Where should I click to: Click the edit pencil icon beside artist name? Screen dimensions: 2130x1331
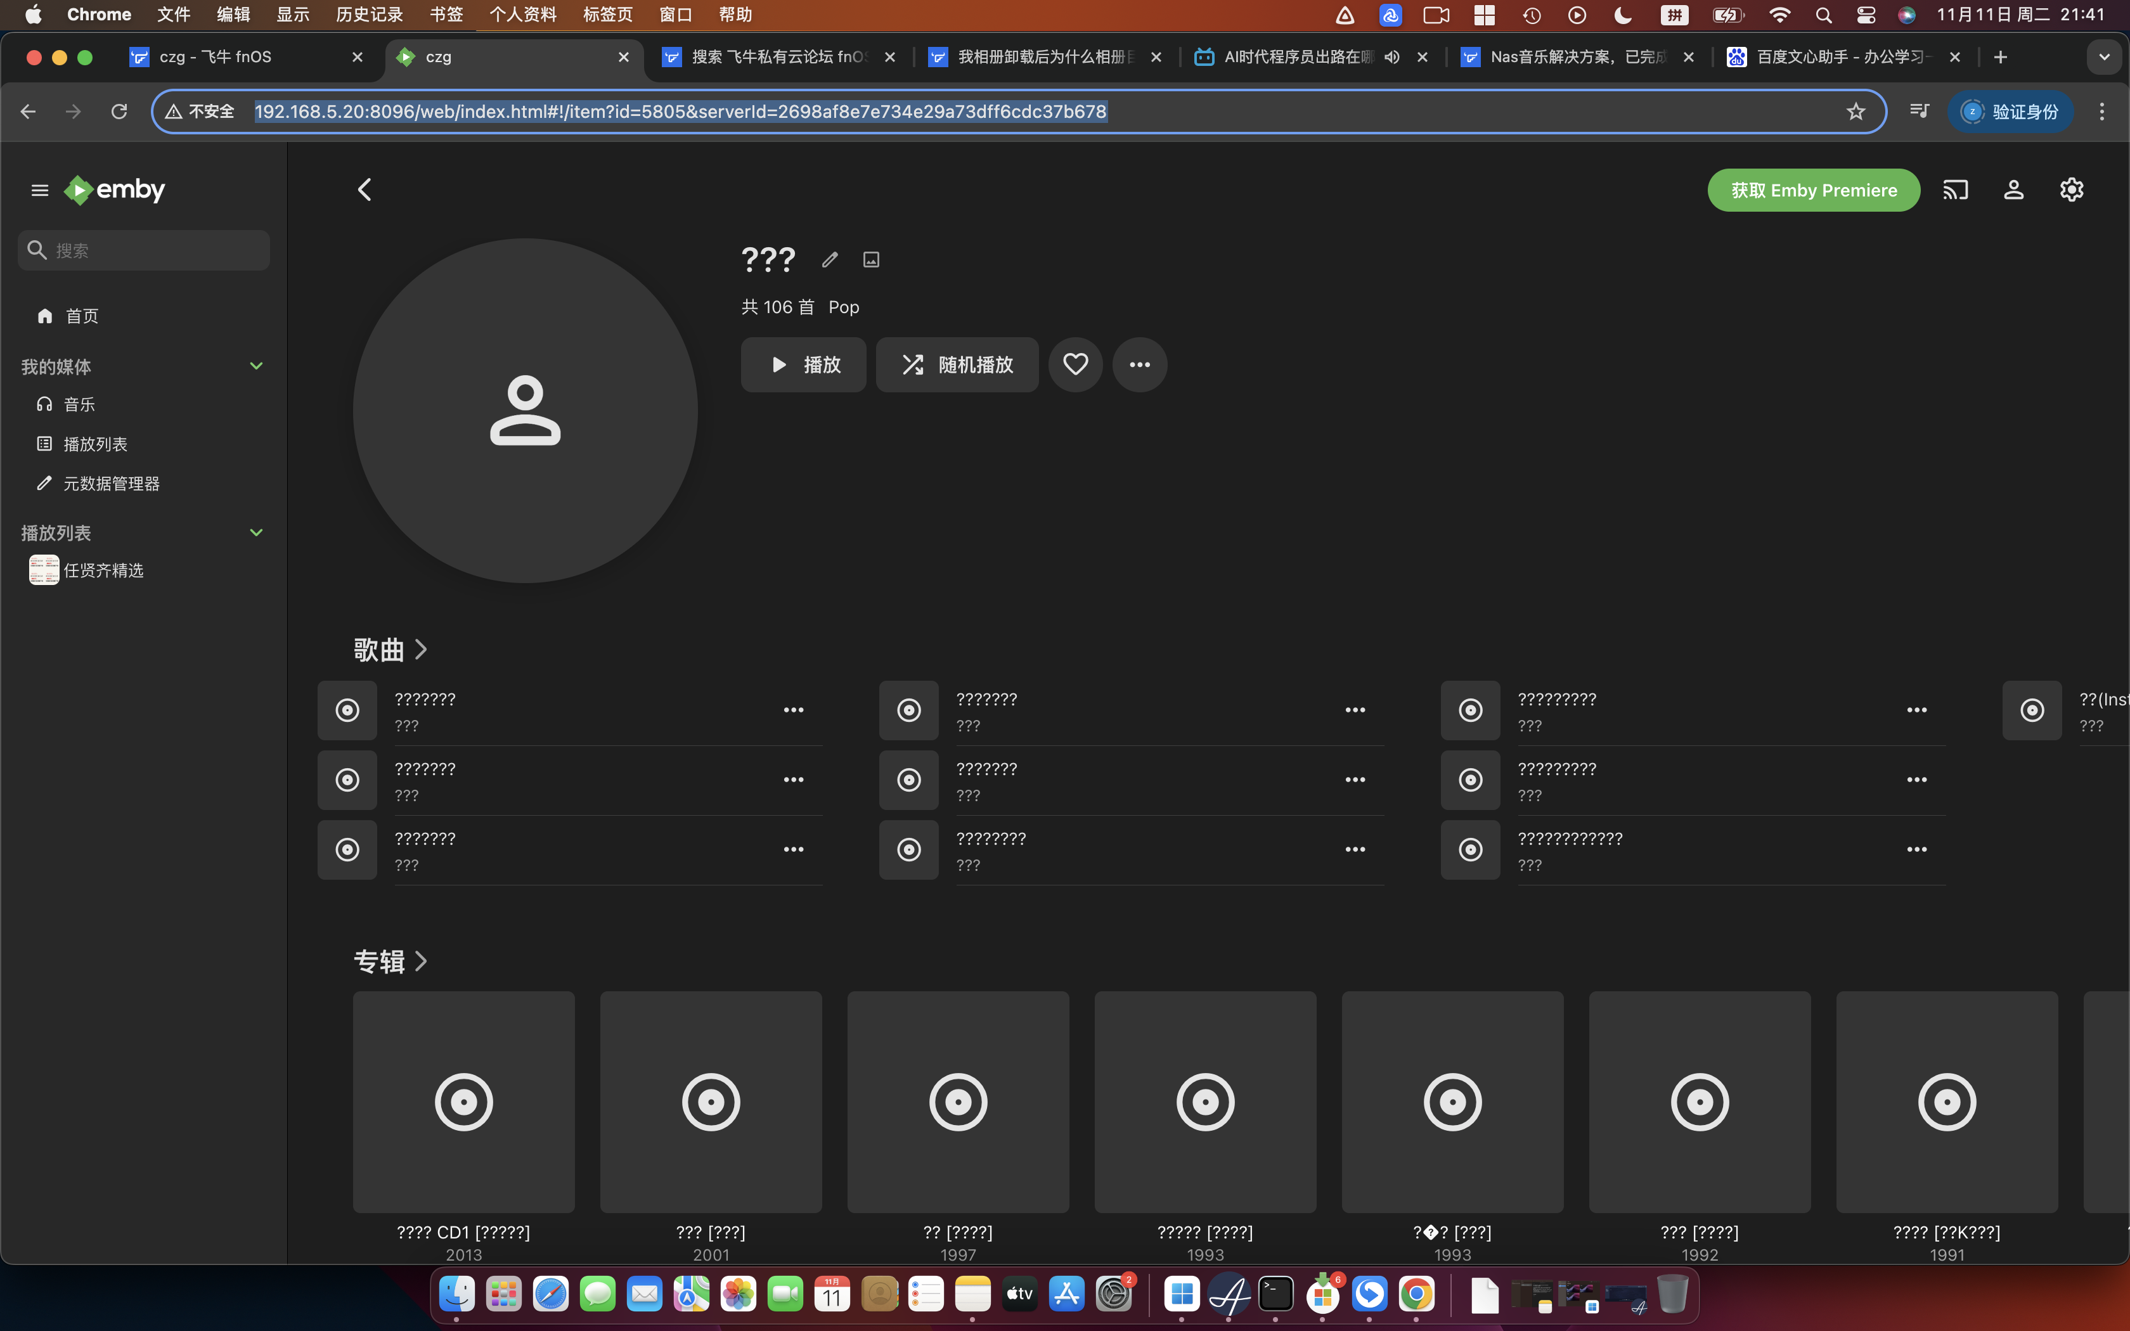[x=829, y=260]
